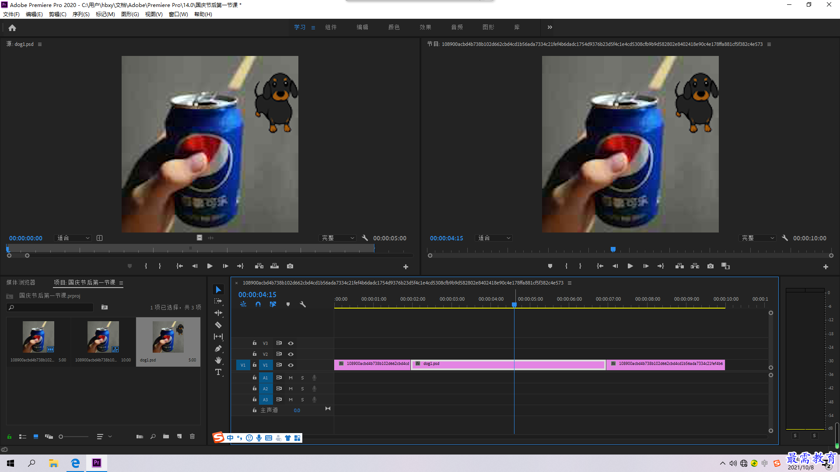Toggle lock on V3 track

[254, 343]
